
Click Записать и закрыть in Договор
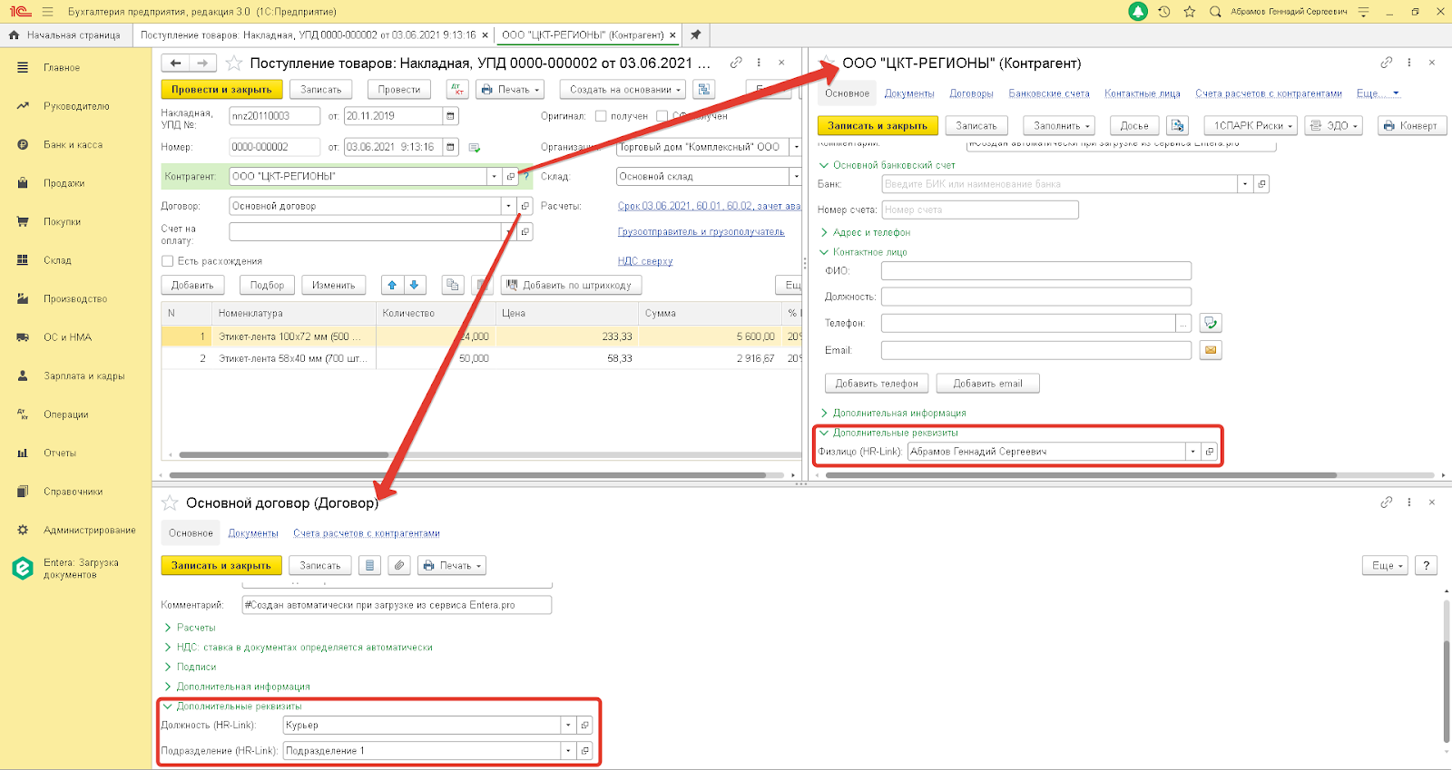(221, 565)
